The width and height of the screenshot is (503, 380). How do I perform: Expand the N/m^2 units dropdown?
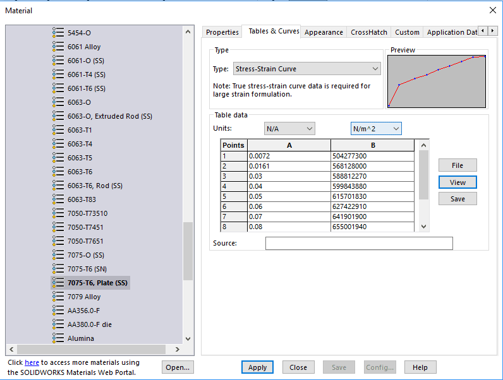pyautogui.click(x=376, y=129)
